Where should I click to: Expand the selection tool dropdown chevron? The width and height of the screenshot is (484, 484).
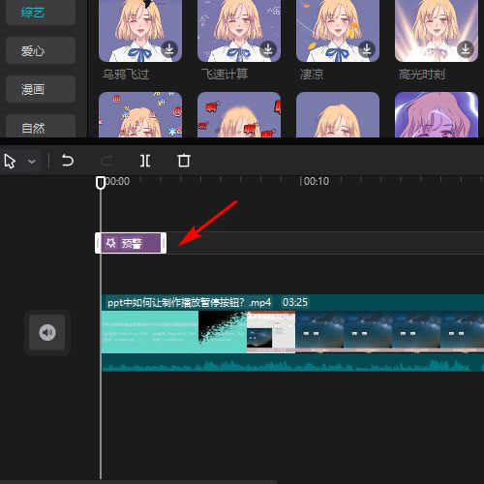click(x=32, y=161)
